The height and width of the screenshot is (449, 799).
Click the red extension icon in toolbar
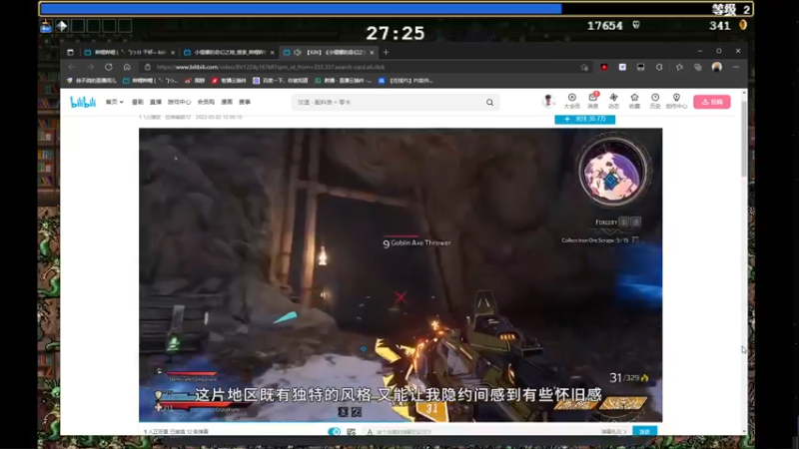pyautogui.click(x=604, y=67)
